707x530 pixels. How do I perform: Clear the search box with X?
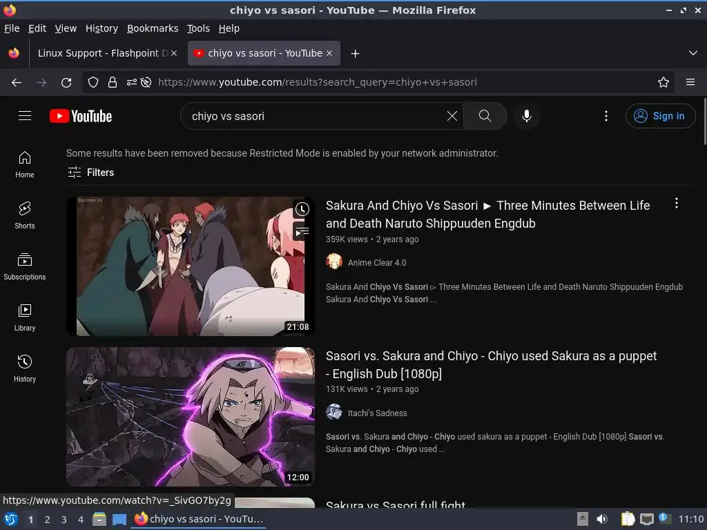click(452, 116)
